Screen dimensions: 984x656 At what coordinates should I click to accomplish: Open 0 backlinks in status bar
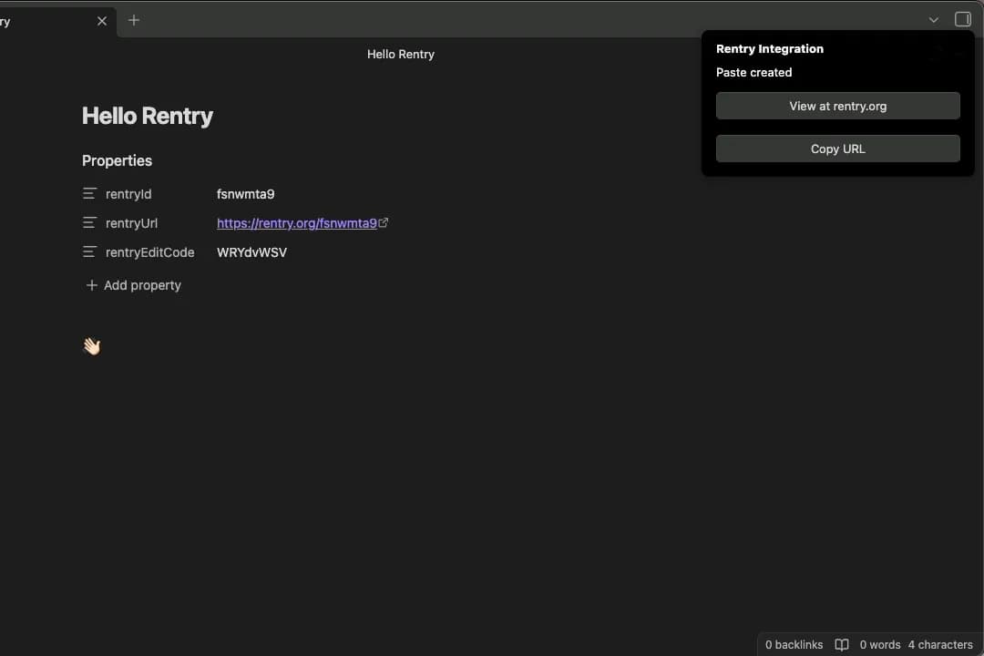pyautogui.click(x=794, y=645)
